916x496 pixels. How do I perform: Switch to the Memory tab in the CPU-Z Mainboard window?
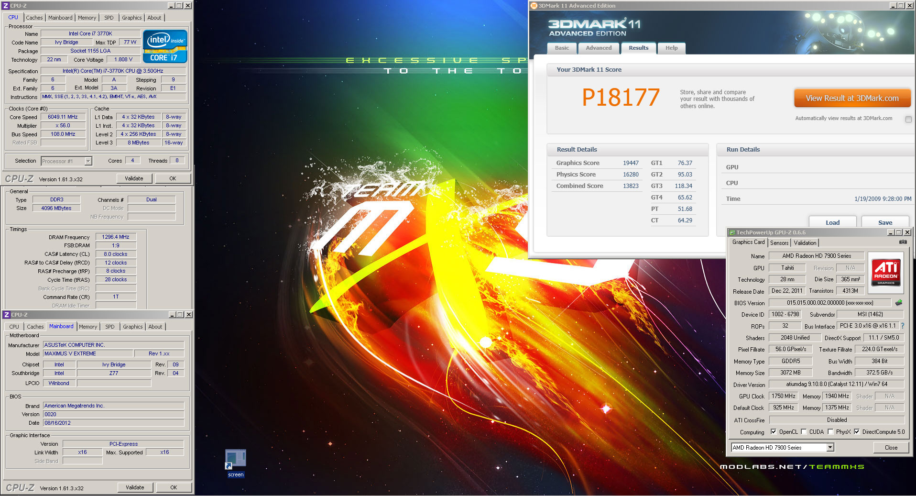click(88, 327)
